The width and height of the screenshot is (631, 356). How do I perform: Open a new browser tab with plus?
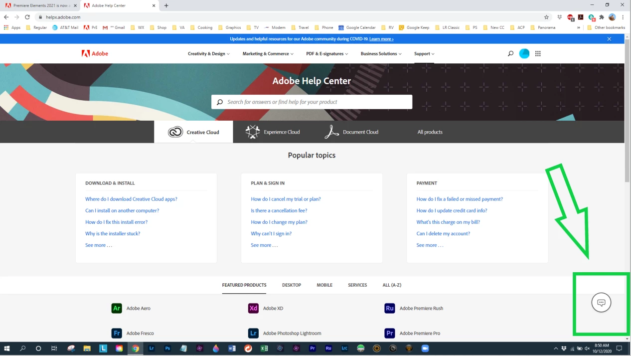coord(166,5)
